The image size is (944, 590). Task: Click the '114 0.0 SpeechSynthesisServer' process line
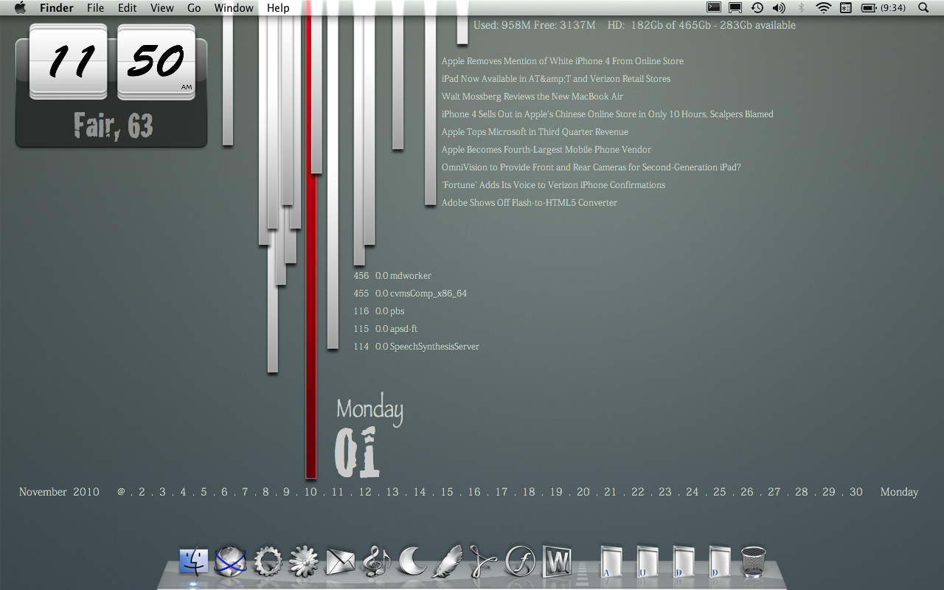point(417,347)
